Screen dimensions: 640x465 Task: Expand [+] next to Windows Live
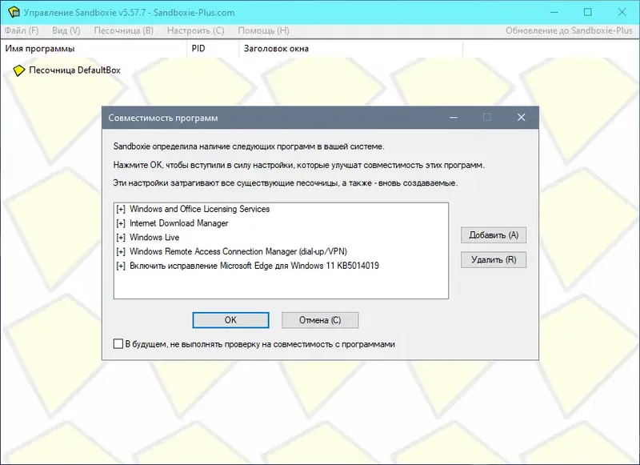point(121,237)
